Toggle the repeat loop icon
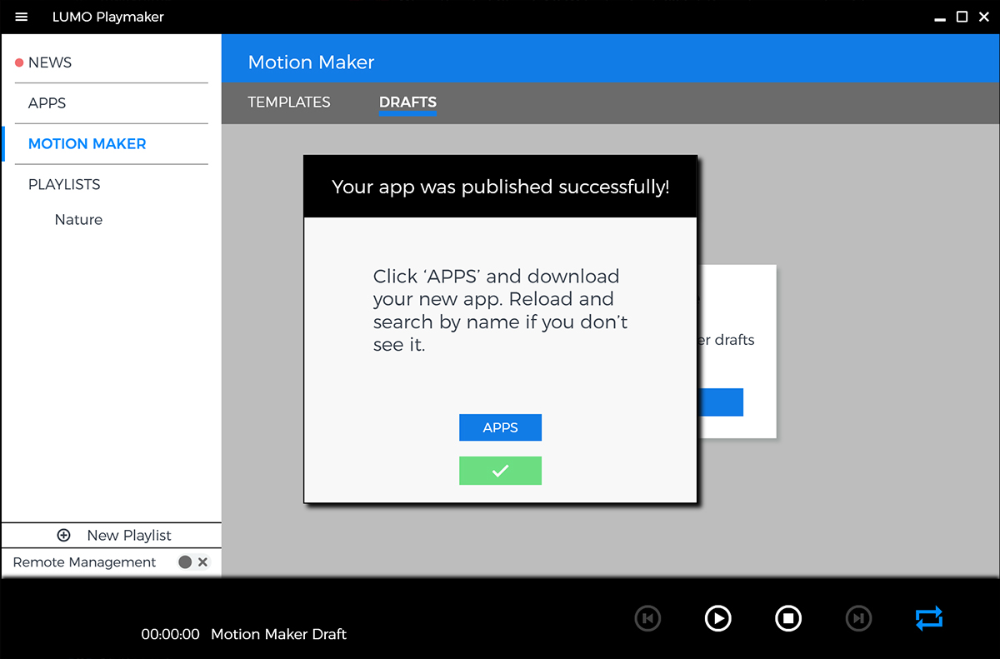The image size is (1000, 659). pos(929,618)
